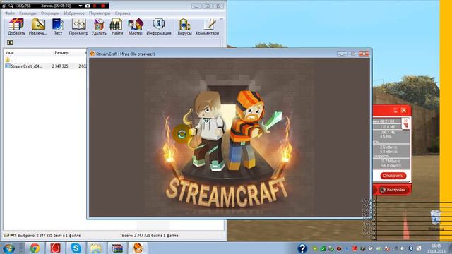Click the screen recorder magnifier icon
This screenshot has width=452, height=254.
click(x=11, y=6)
